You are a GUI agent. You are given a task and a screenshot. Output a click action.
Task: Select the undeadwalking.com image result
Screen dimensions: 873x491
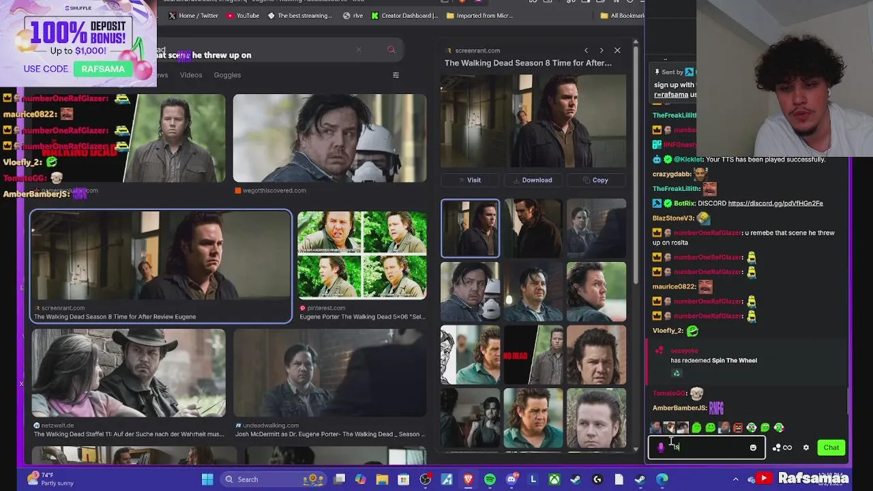[329, 373]
